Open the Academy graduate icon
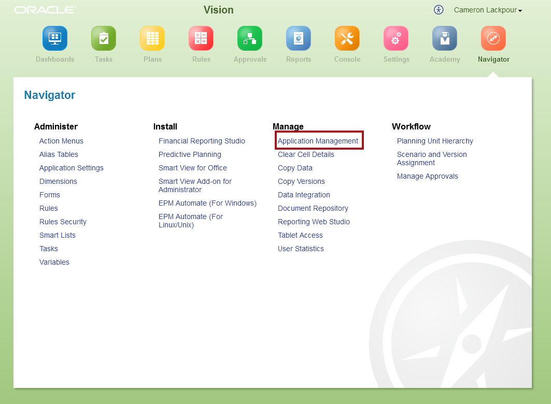 445,38
